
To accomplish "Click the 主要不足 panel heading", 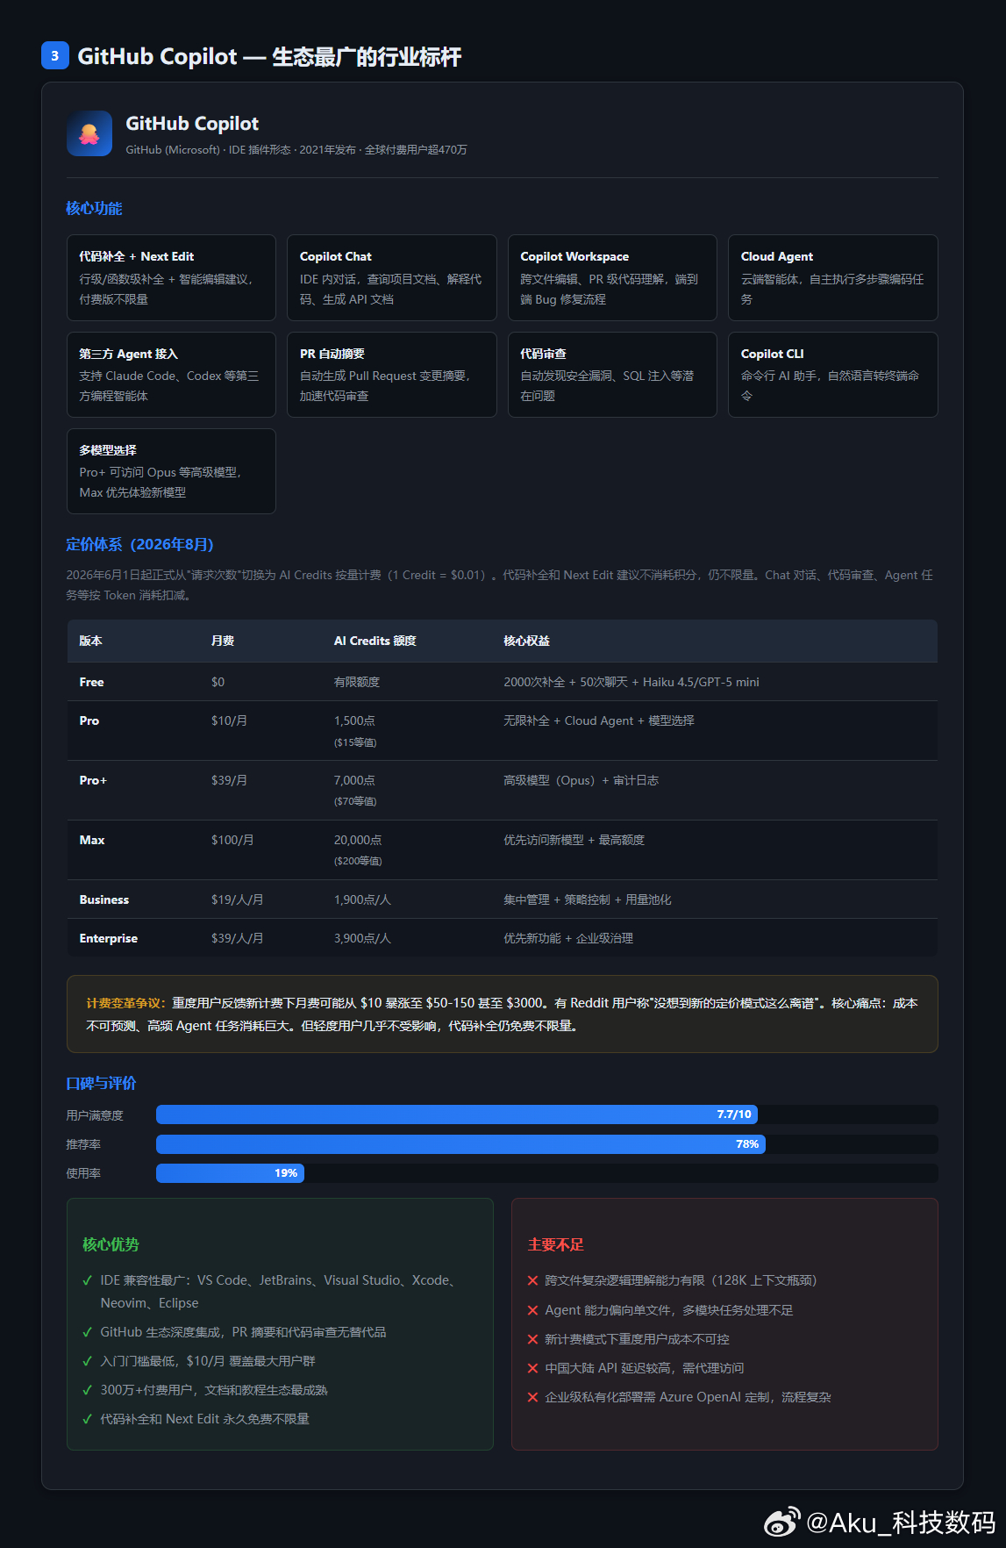I will pos(555,1244).
